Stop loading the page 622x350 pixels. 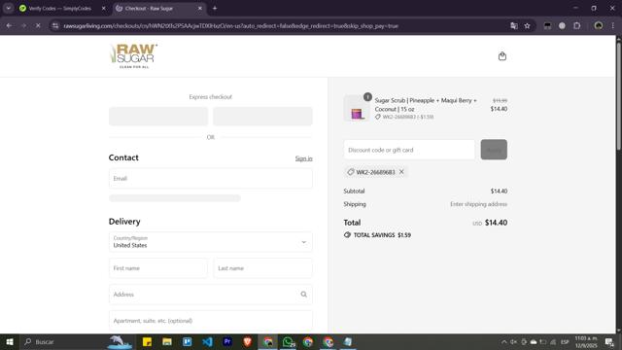point(38,26)
